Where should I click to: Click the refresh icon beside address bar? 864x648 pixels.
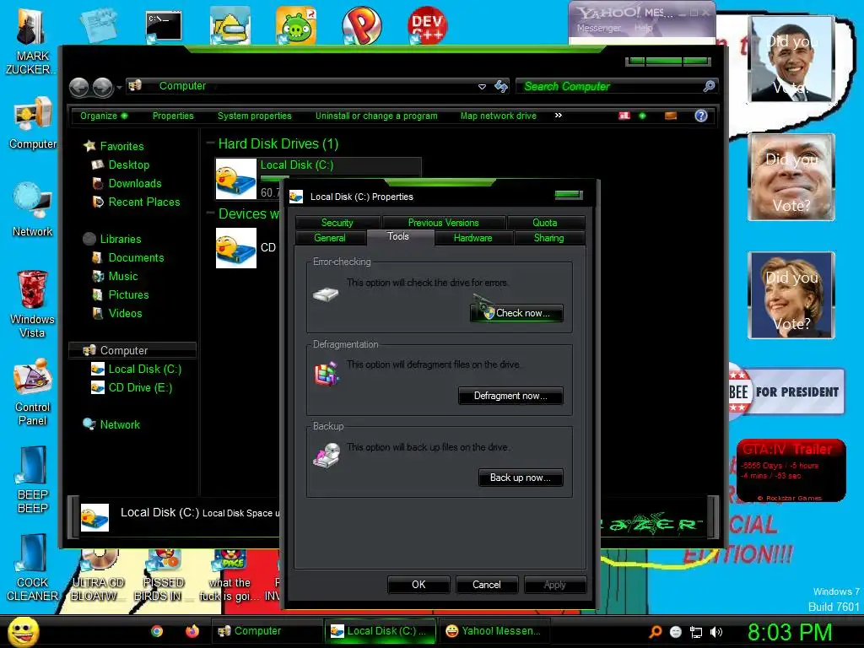tap(501, 87)
